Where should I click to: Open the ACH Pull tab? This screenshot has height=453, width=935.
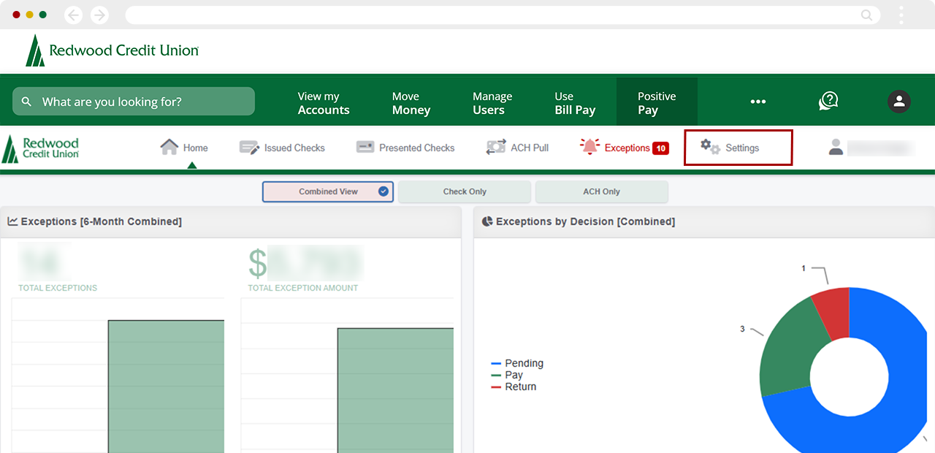coord(517,148)
